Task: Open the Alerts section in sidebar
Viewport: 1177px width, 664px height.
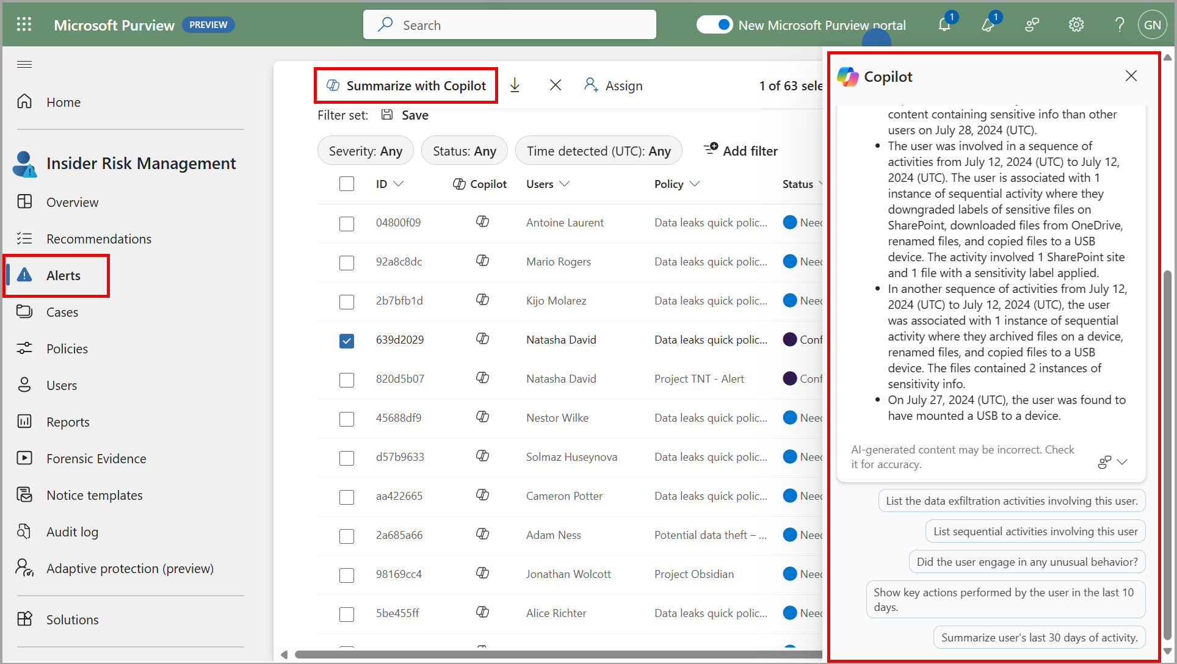Action: (x=64, y=275)
